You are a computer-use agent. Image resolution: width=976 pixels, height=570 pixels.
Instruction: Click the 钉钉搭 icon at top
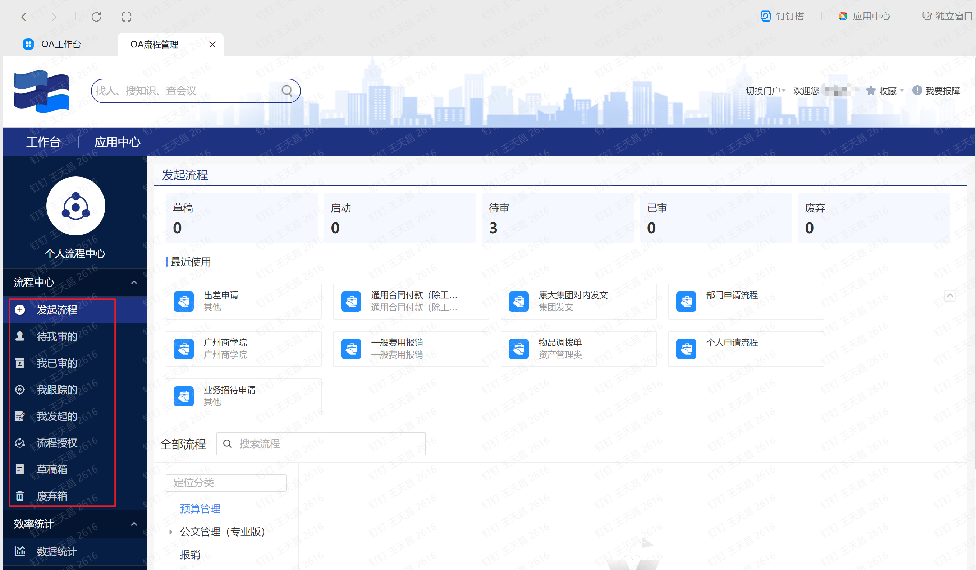click(x=765, y=16)
